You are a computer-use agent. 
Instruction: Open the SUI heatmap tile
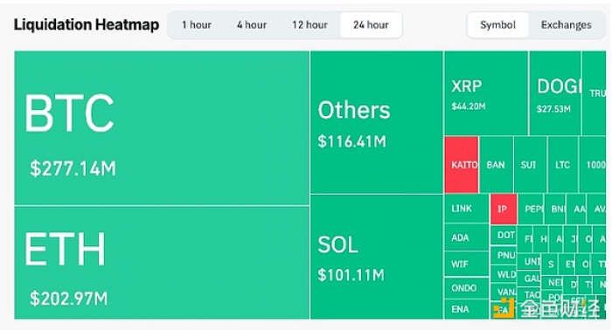click(x=530, y=164)
